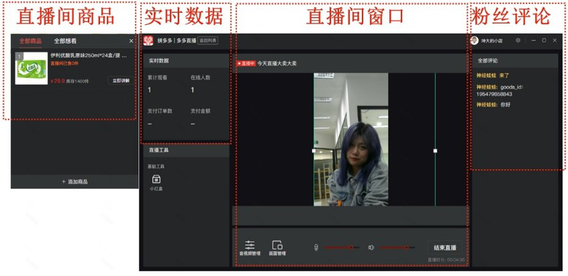568x276 pixels.
Task: Click 直播间已售0件 sales text
Action: [x=64, y=63]
